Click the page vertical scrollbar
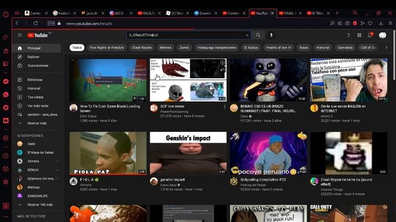The image size is (396, 222). (x=394, y=55)
